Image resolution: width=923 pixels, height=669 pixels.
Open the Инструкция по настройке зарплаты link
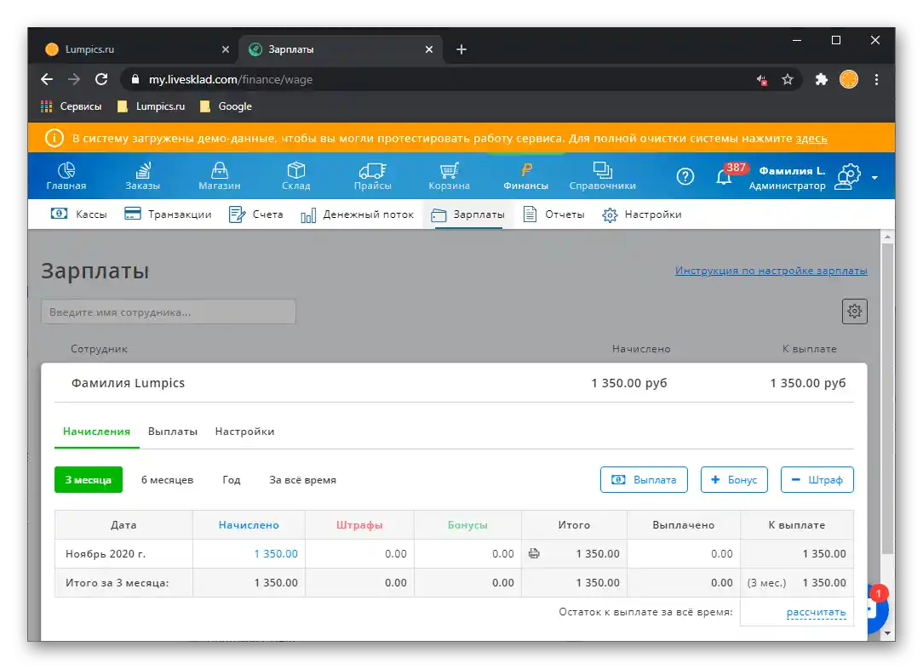click(x=772, y=270)
